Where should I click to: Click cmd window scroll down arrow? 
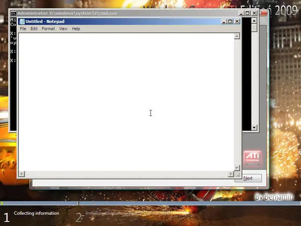tap(254, 127)
